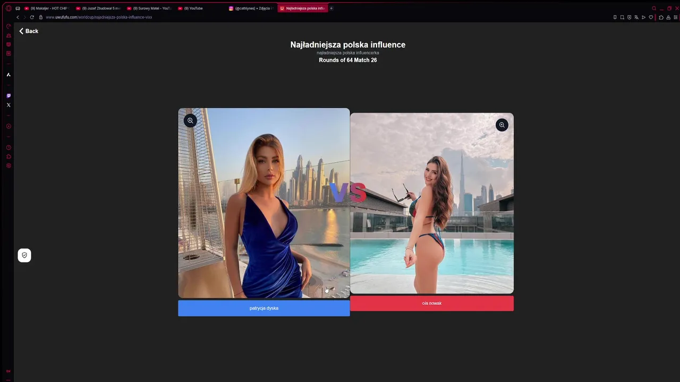Open the ad blocker shield icon
Image resolution: width=680 pixels, height=382 pixels.
pyautogui.click(x=629, y=18)
